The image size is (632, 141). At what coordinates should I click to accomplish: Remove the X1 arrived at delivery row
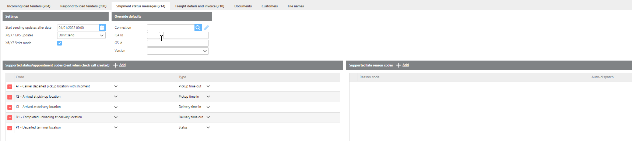10,107
